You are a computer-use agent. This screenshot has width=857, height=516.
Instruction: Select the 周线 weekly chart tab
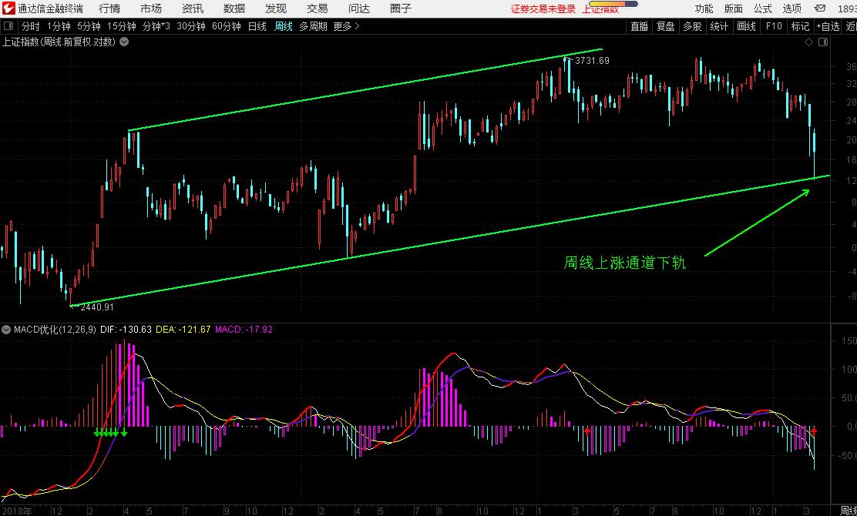click(284, 26)
